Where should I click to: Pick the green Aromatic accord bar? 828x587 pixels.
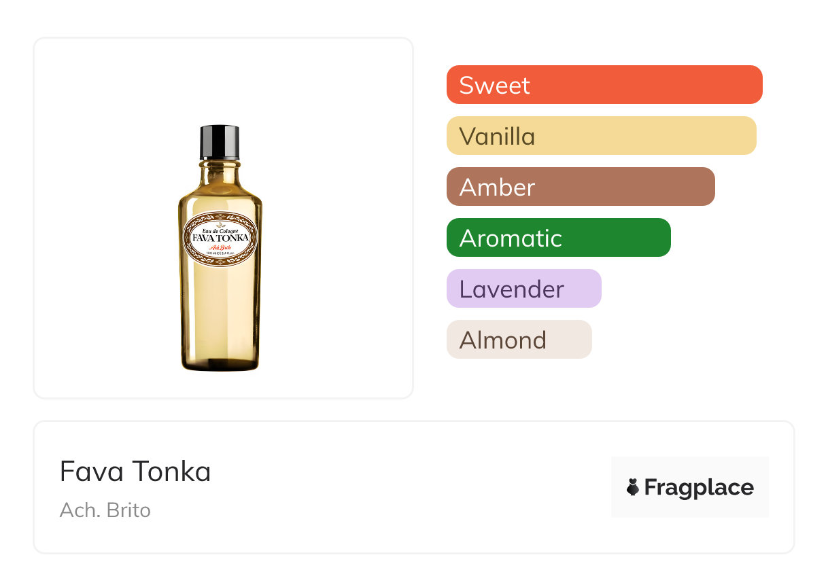558,238
